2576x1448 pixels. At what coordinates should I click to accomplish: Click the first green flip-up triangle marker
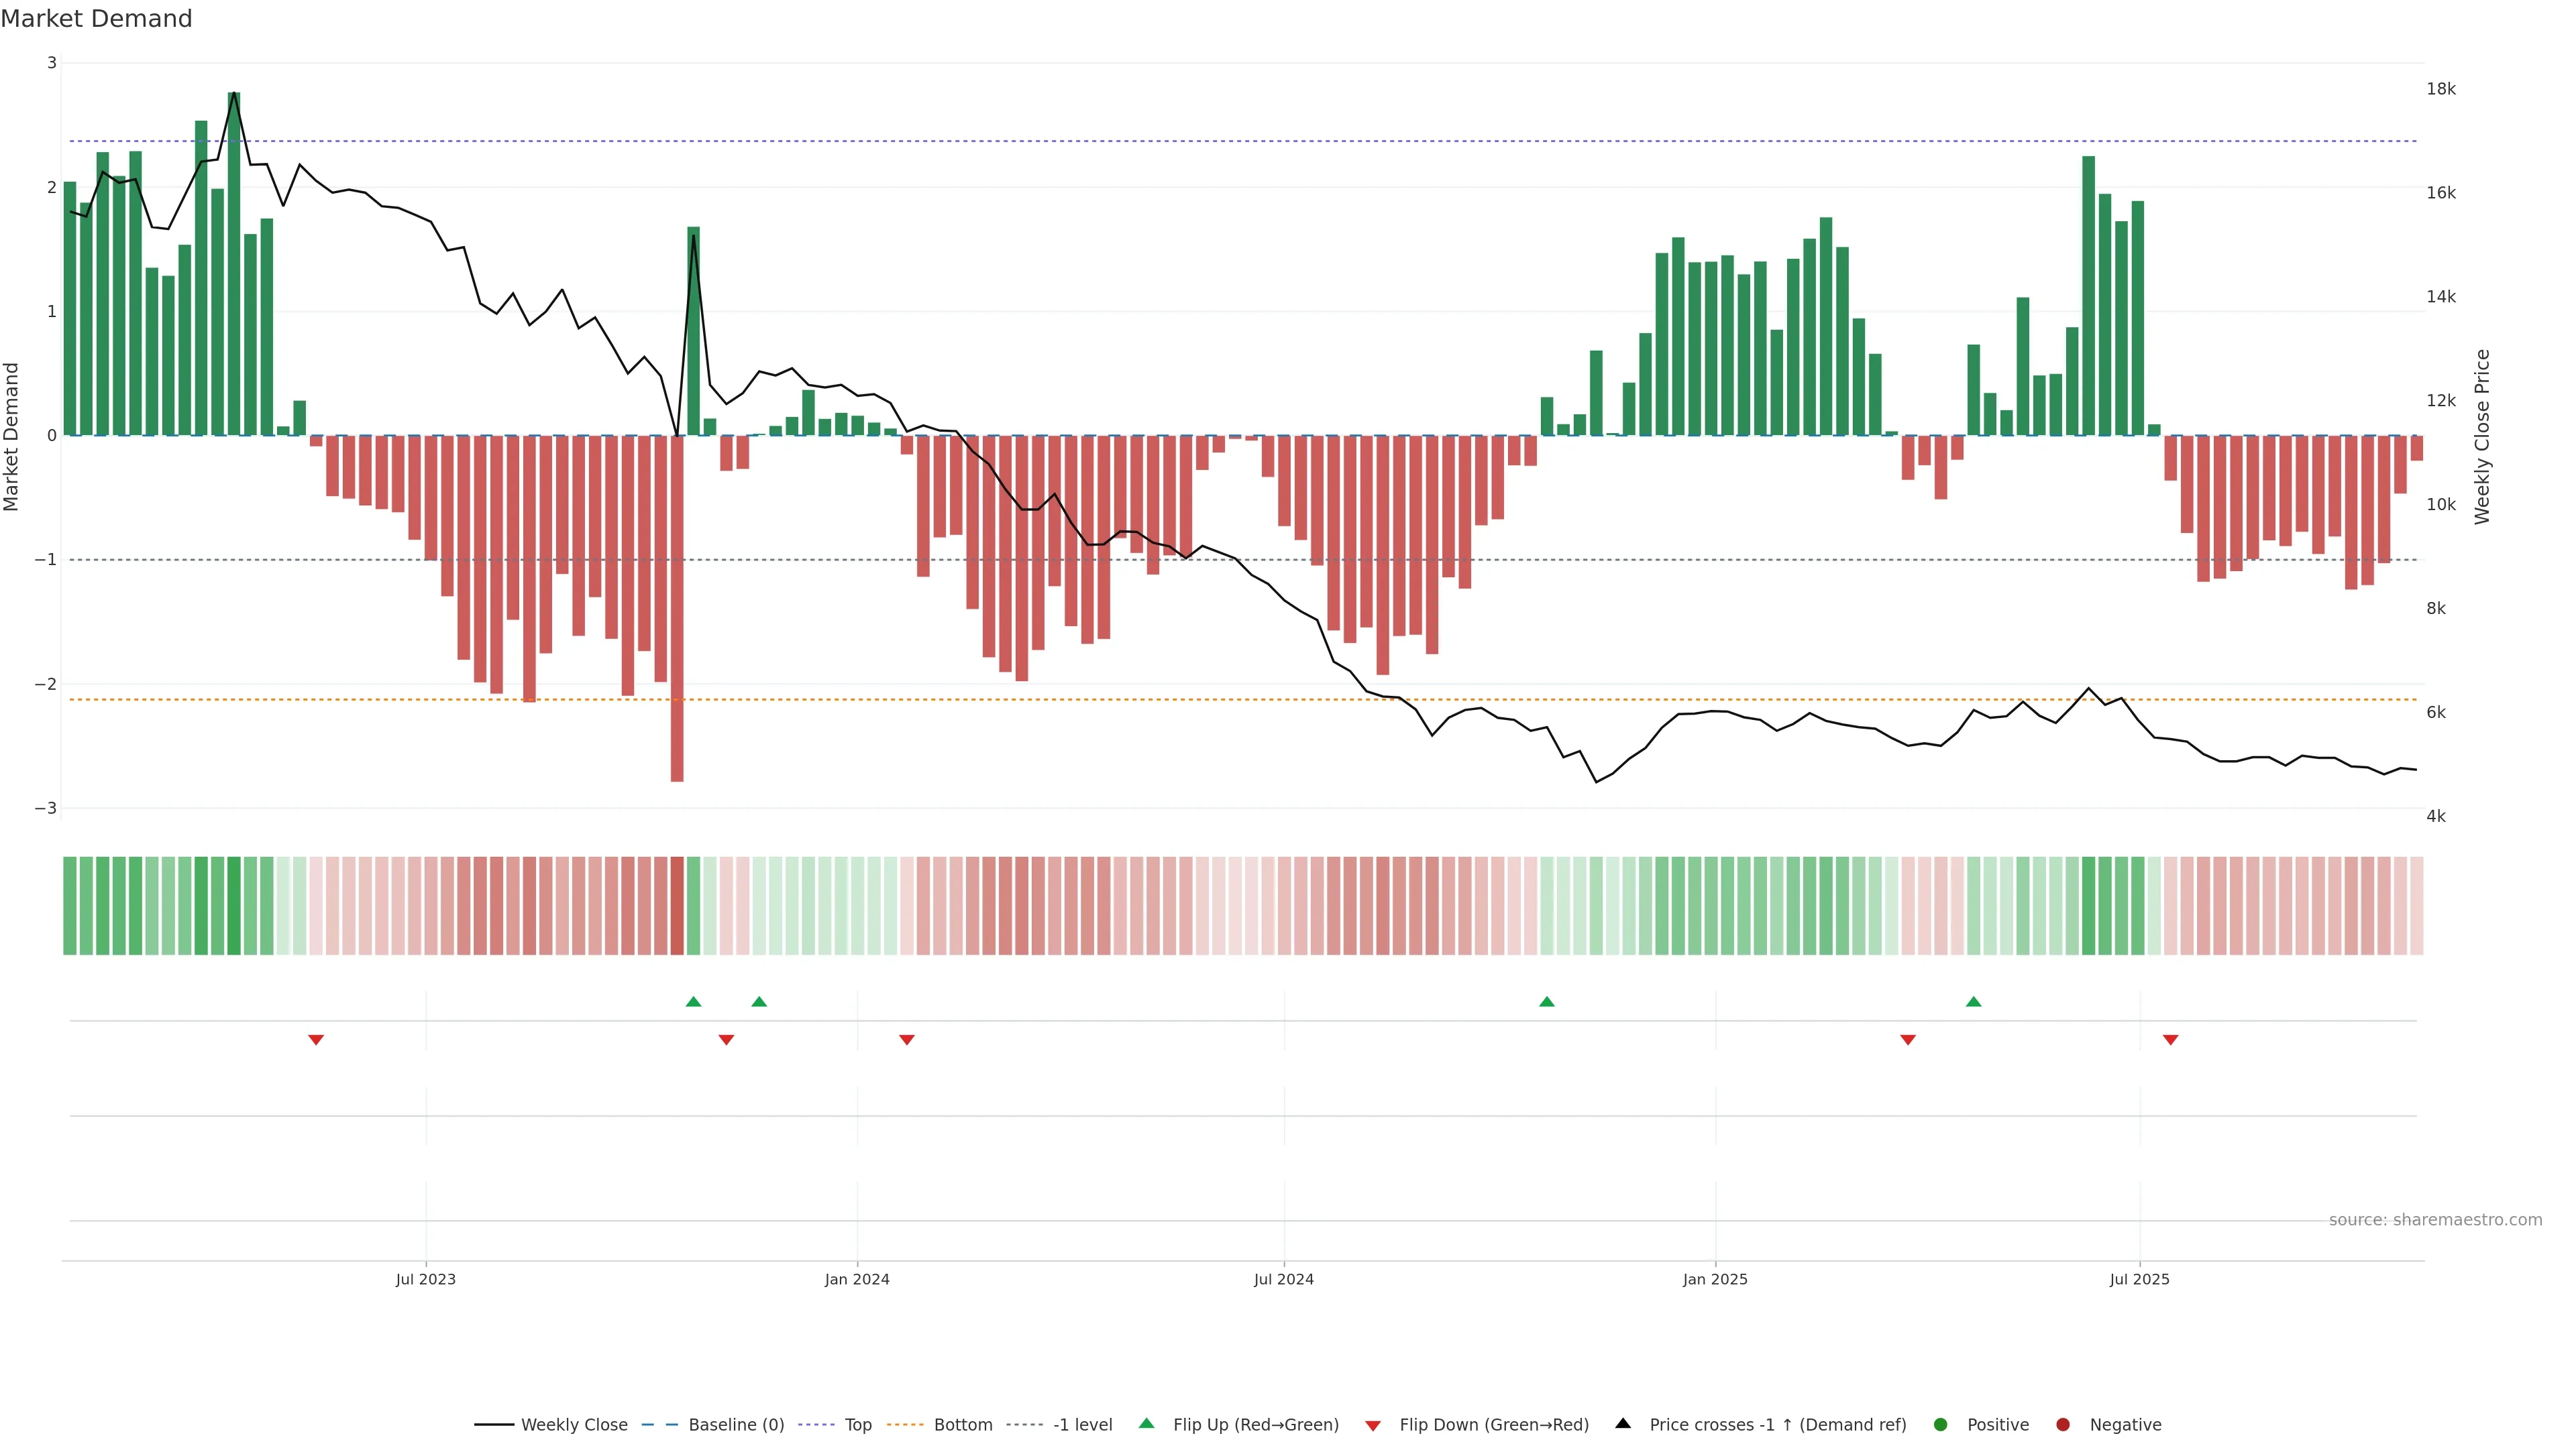click(x=693, y=1002)
